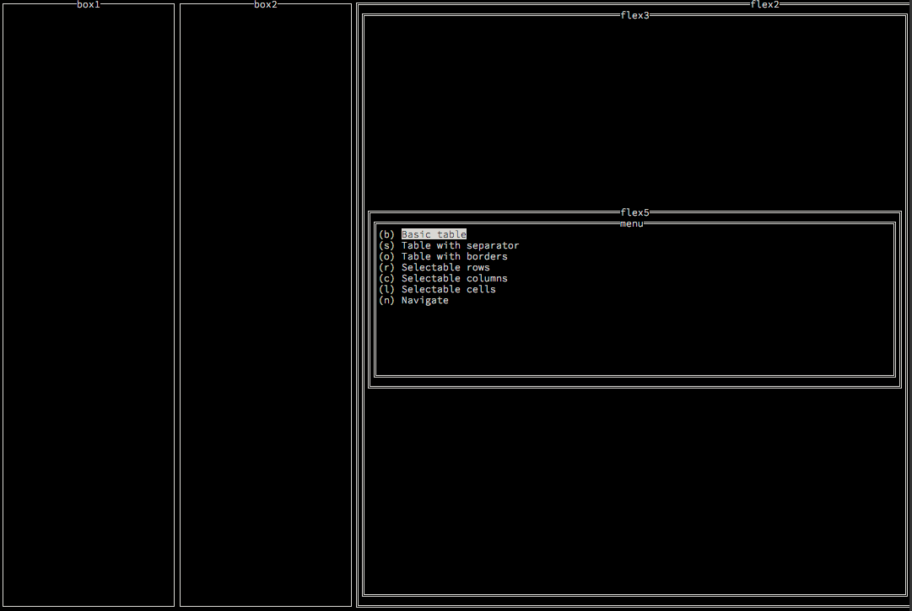Image resolution: width=912 pixels, height=611 pixels.
Task: Click the (n) shortcut label
Action: tap(386, 300)
